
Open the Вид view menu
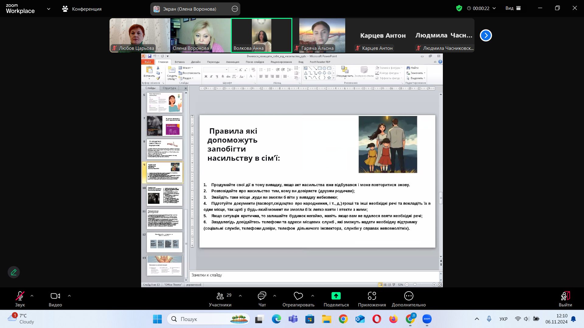tap(513, 8)
